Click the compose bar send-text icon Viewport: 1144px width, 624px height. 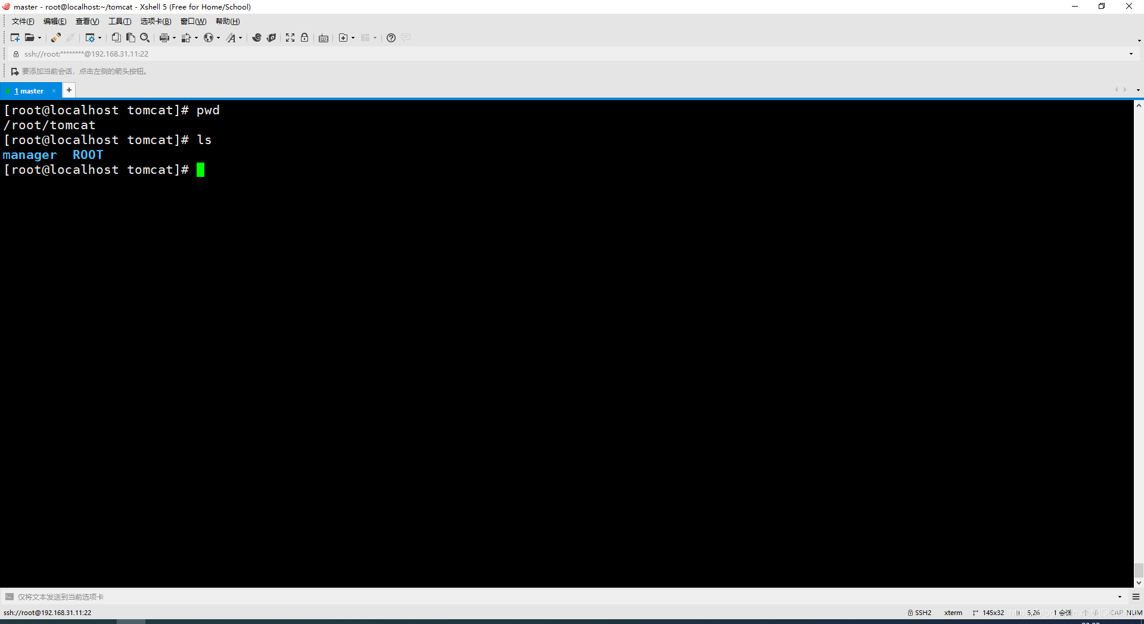click(10, 597)
